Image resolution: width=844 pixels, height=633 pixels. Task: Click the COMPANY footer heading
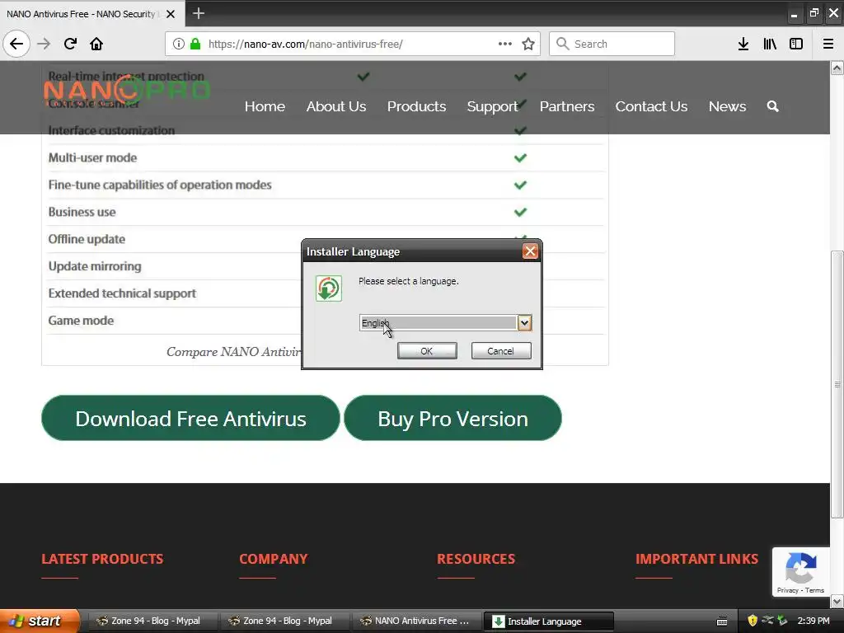274,559
